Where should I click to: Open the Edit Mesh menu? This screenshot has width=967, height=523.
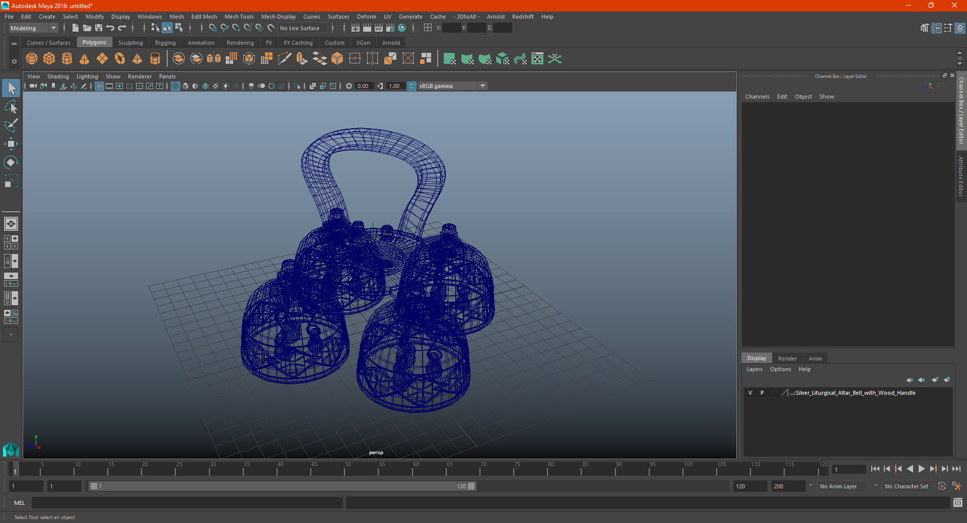click(x=204, y=17)
